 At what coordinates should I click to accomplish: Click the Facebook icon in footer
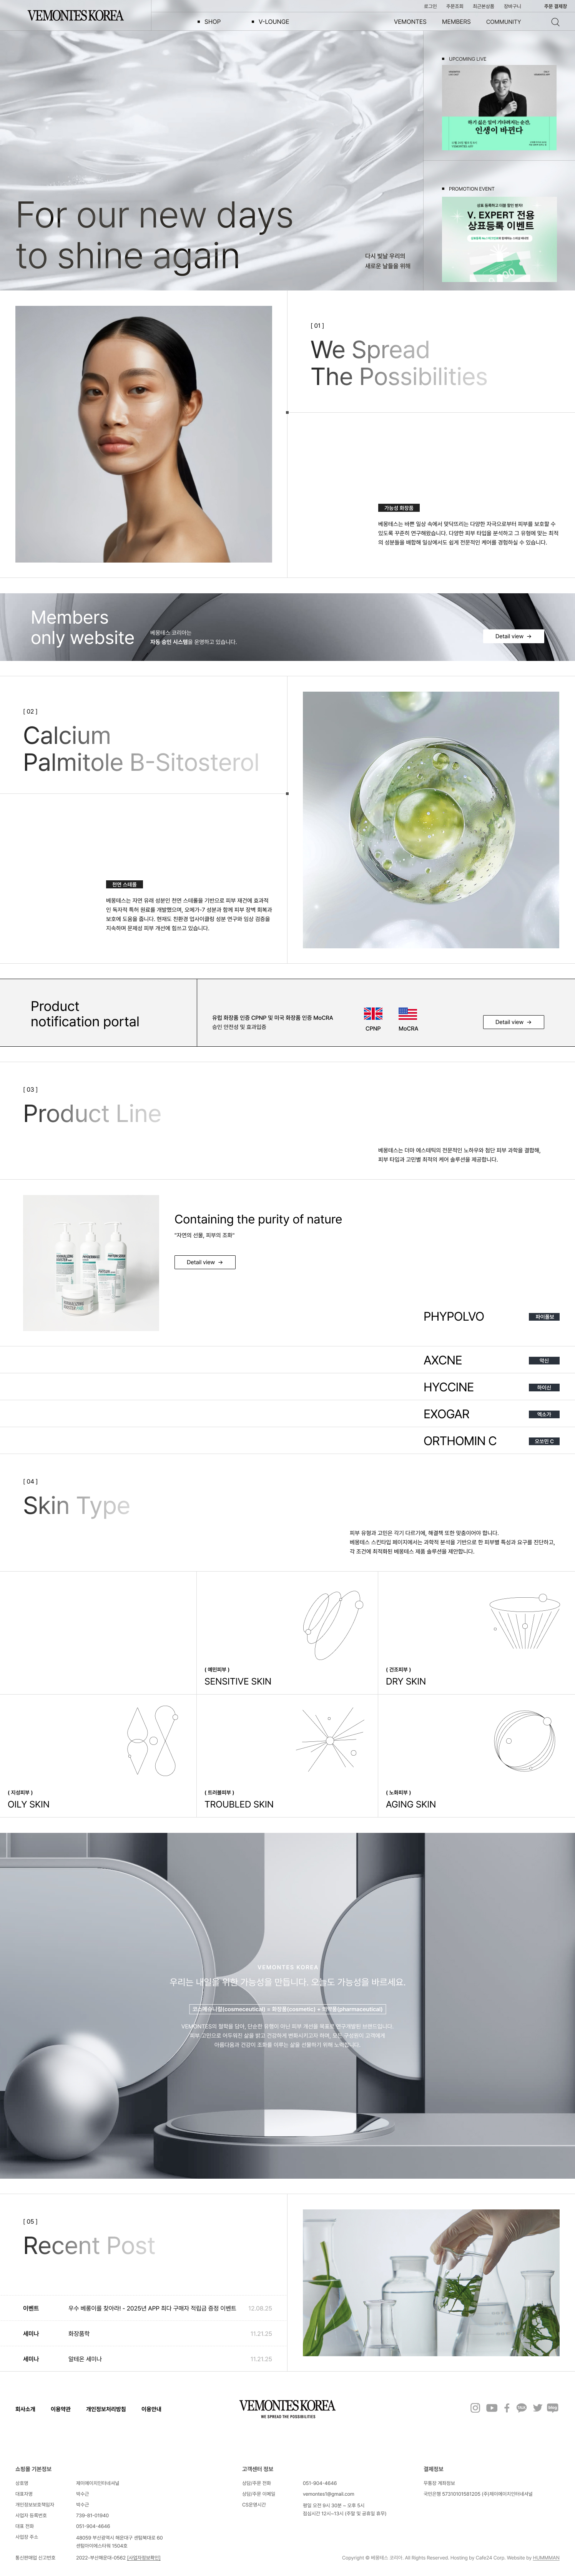[507, 2408]
